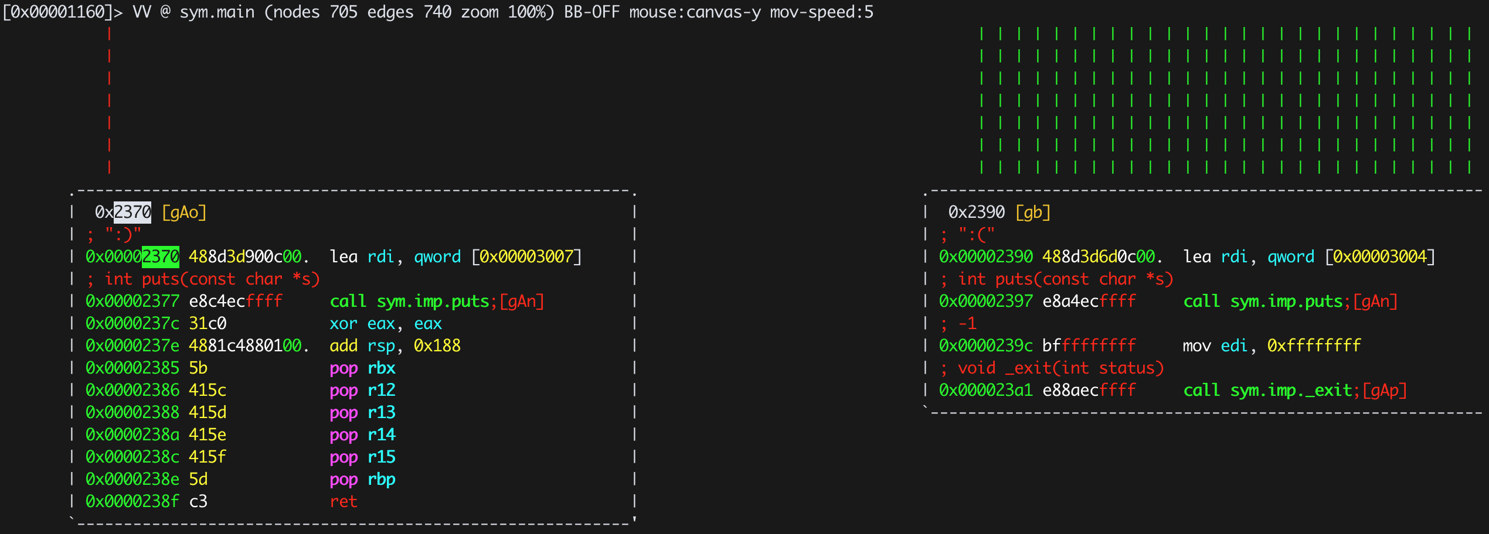The height and width of the screenshot is (534, 1489).
Task: Follow call sym.imp._exit instruction
Action: tap(1267, 390)
